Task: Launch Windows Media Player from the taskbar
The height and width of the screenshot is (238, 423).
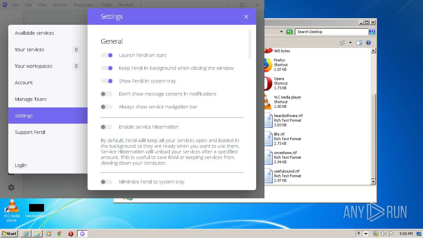Action: [49, 234]
